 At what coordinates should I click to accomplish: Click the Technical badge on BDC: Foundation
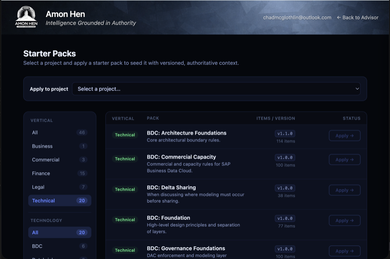click(x=125, y=219)
